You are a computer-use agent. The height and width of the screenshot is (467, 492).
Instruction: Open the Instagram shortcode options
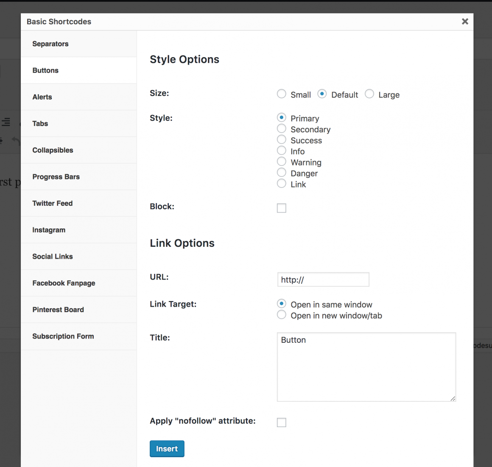tap(49, 229)
